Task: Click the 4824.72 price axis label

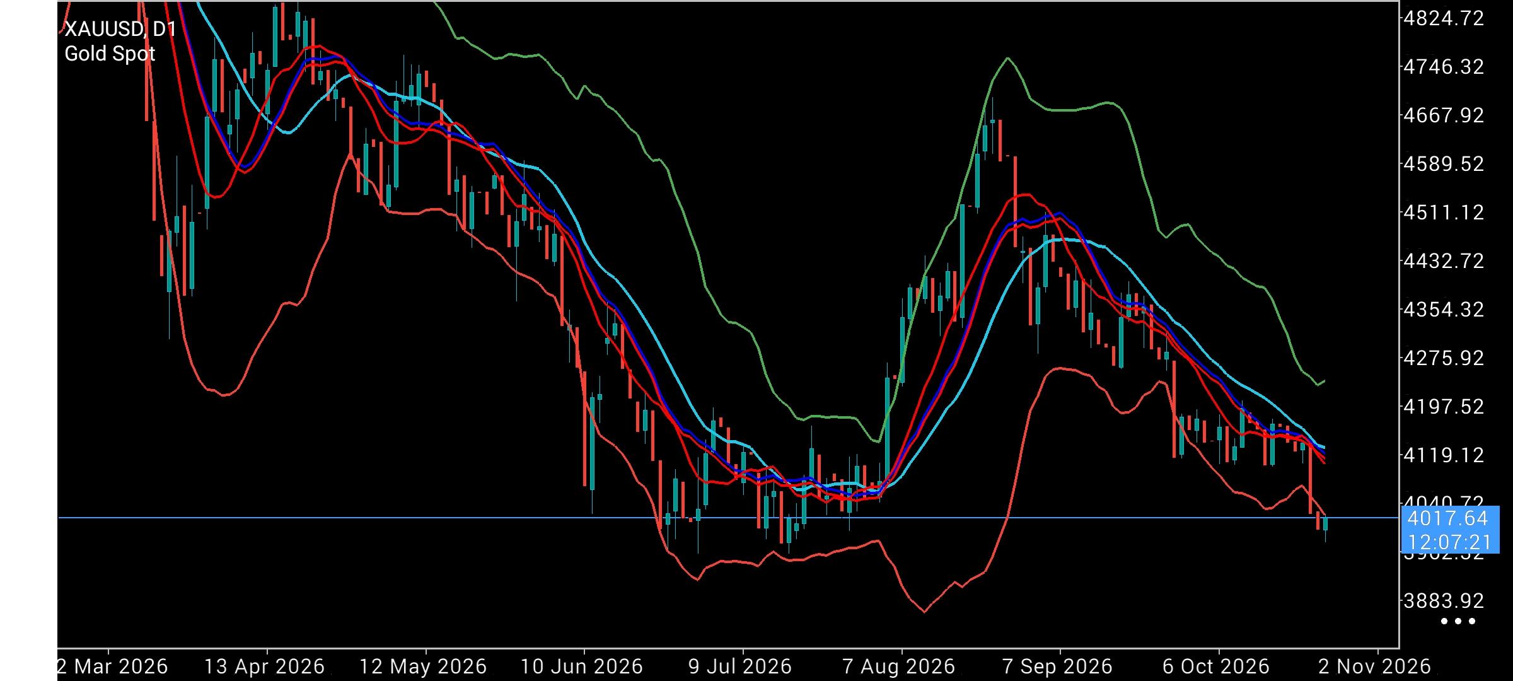Action: pos(1444,18)
